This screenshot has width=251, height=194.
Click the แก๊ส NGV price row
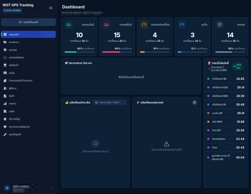pyautogui.click(x=226, y=122)
